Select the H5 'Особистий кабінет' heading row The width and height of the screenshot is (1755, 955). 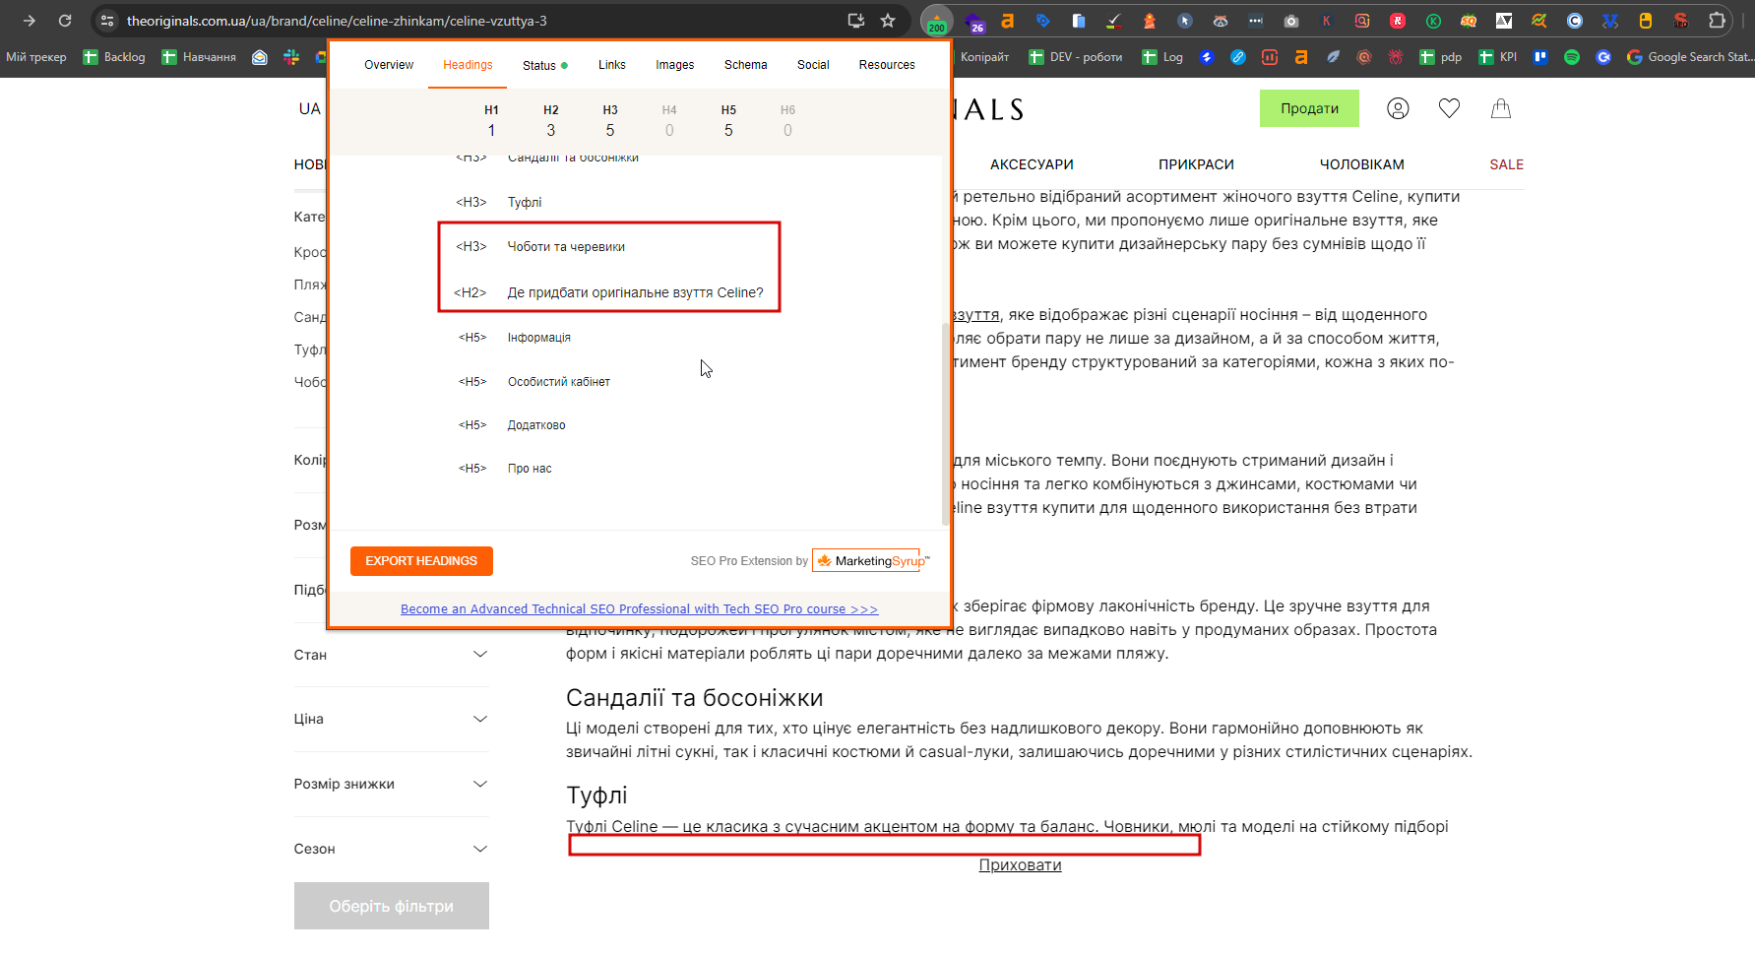(x=533, y=382)
